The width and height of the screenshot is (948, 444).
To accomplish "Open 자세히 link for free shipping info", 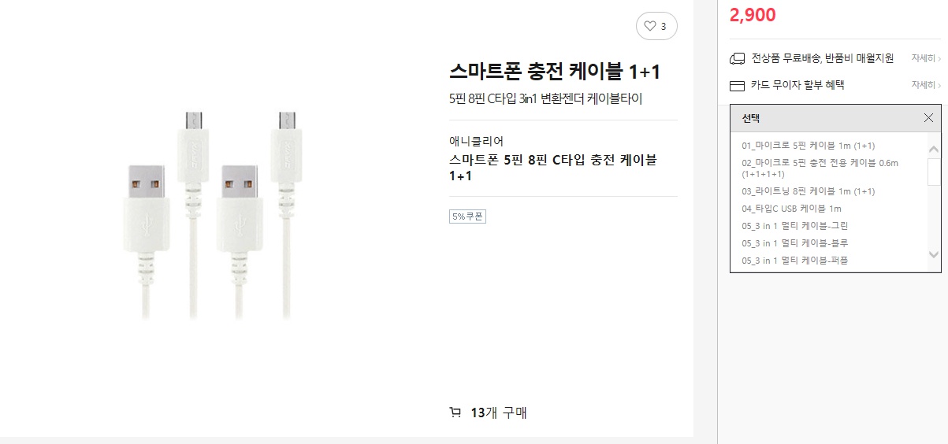I will (x=924, y=58).
